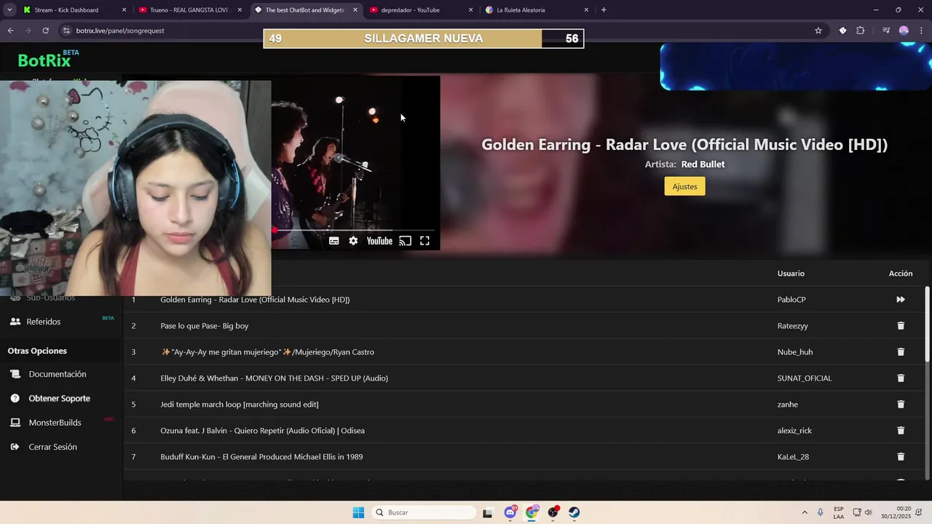The height and width of the screenshot is (524, 932).
Task: Bookmark this page with the star
Action: pos(818,31)
